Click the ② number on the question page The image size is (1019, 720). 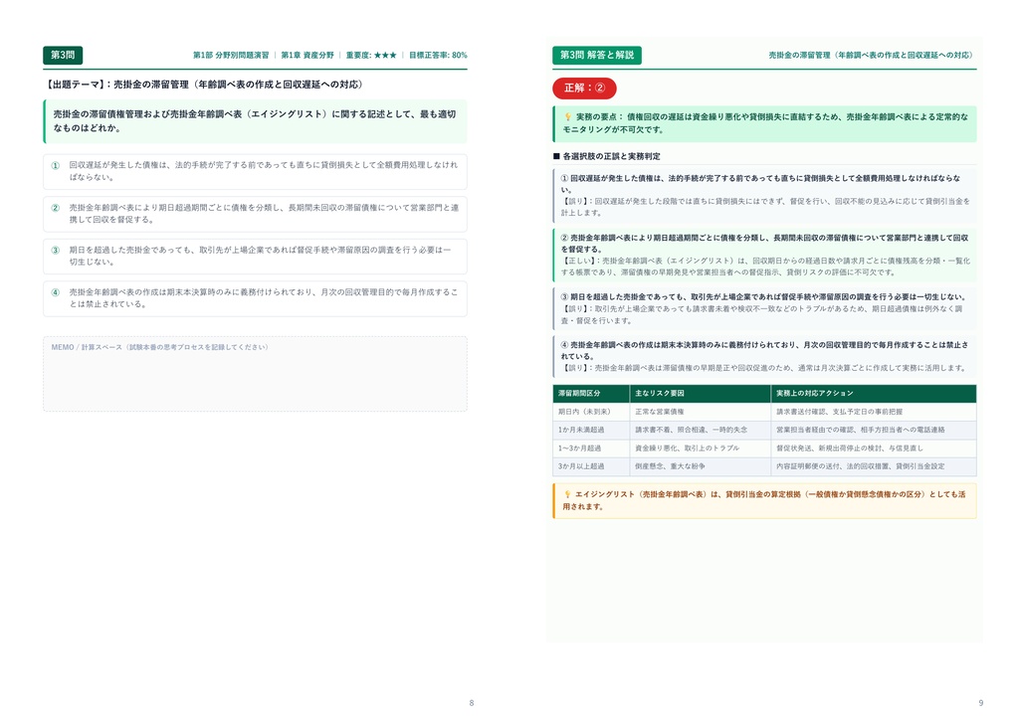click(x=56, y=208)
